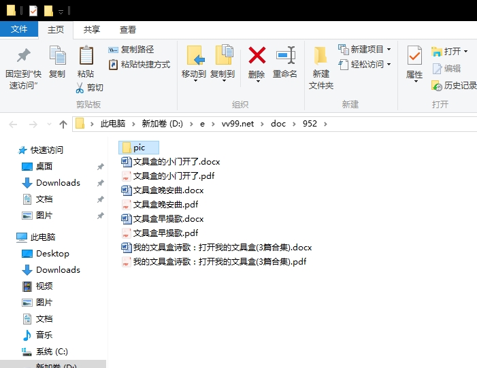Click Copy path (复制路径)
This screenshot has height=368, width=477.
(x=131, y=49)
